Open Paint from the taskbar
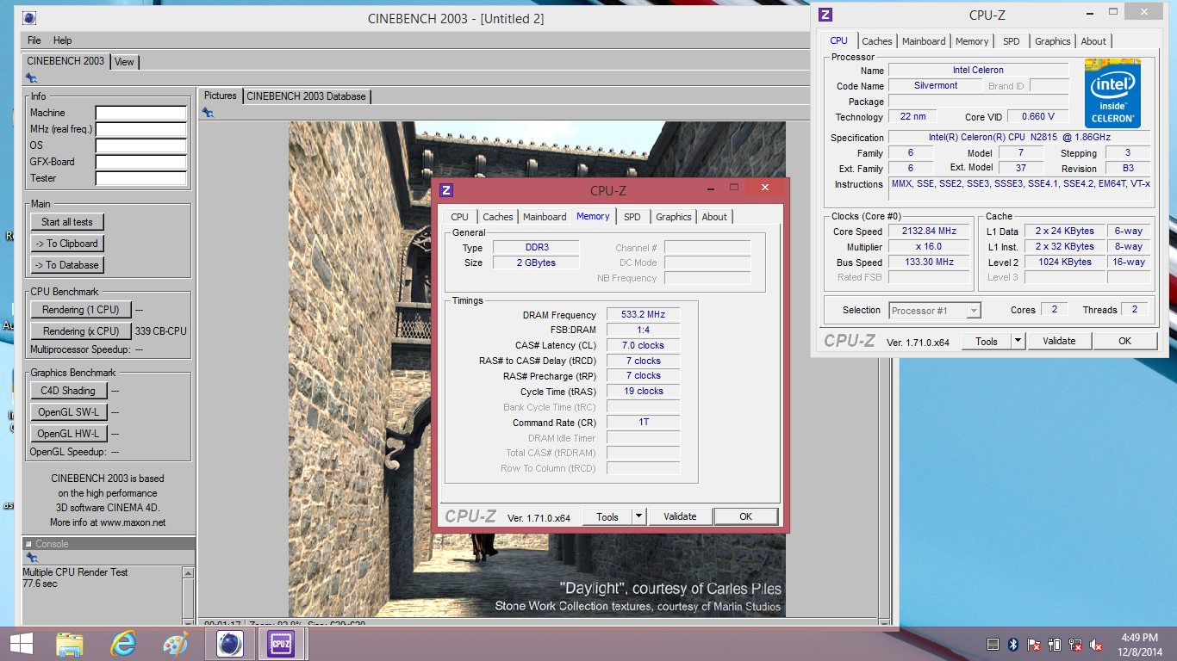 point(176,644)
